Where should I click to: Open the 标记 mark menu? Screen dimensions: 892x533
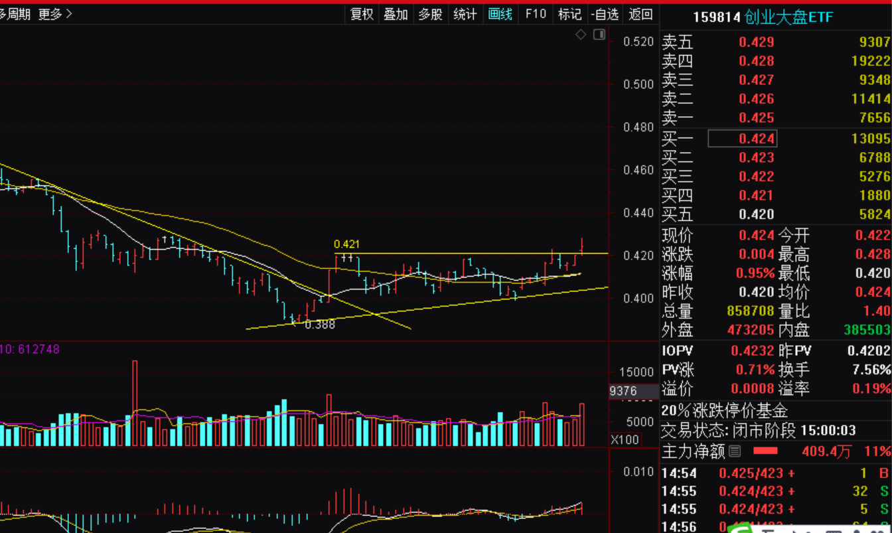click(569, 14)
